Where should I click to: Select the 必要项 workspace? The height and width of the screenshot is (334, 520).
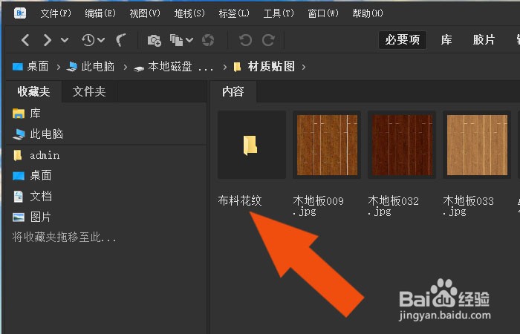403,40
